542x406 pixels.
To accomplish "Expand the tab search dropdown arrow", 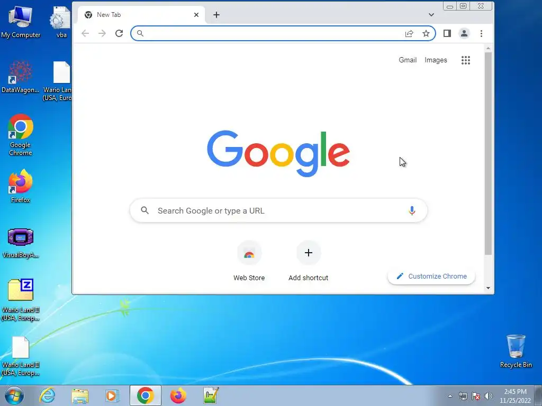I will 431,15.
